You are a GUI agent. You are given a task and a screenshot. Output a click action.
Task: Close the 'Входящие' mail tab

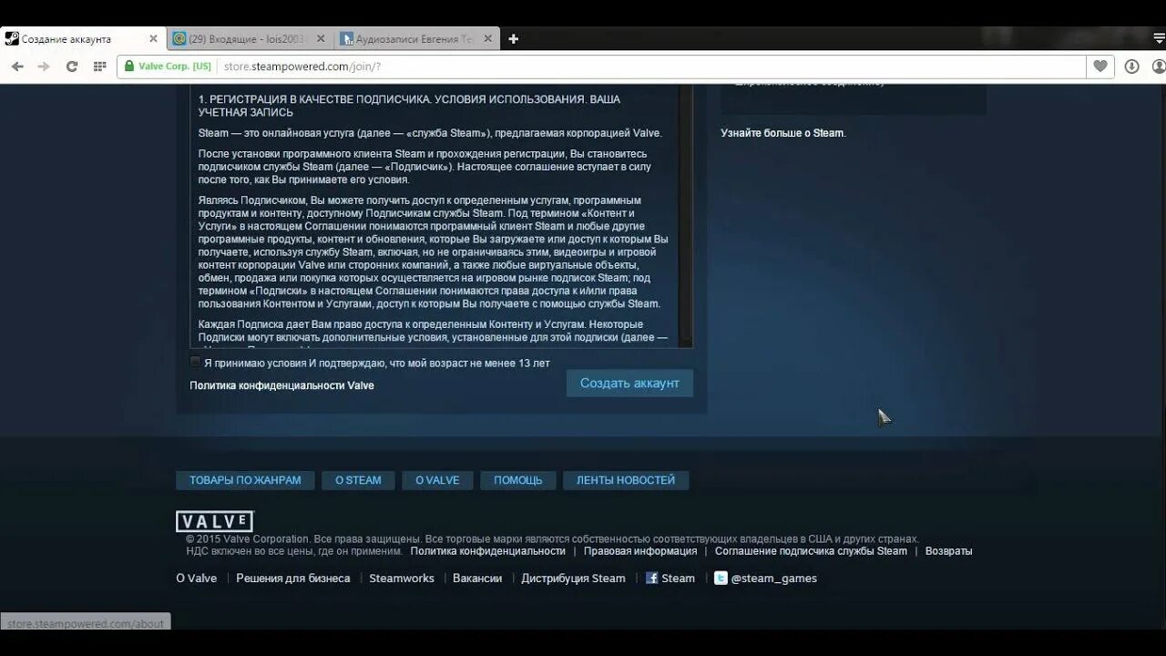[321, 39]
